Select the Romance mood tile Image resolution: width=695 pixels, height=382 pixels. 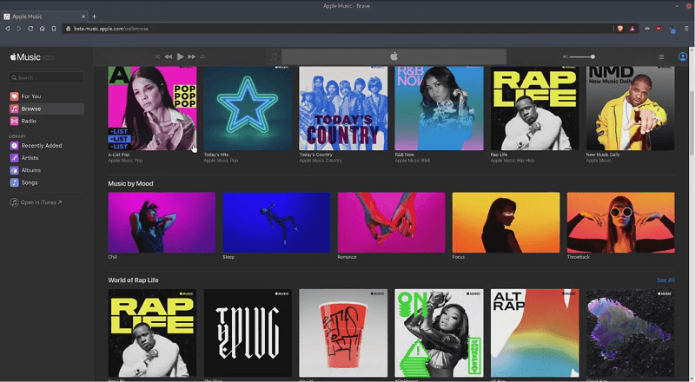(392, 222)
